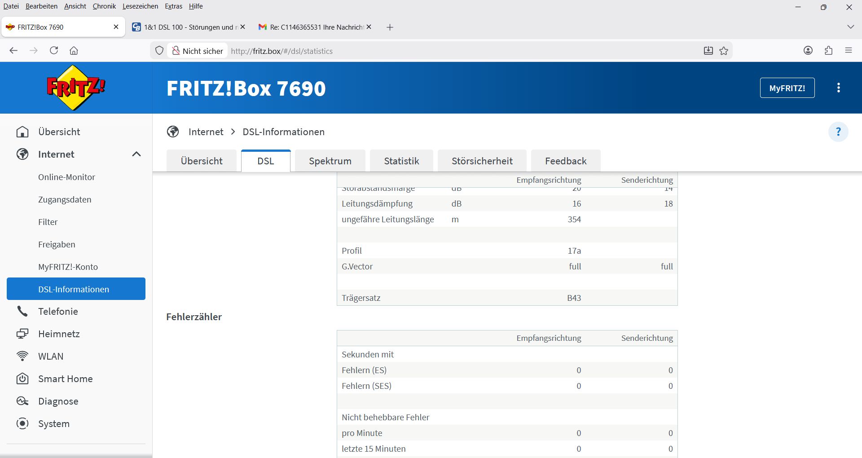Click the Diagnose icon
Image resolution: width=862 pixels, height=458 pixels.
(22, 401)
